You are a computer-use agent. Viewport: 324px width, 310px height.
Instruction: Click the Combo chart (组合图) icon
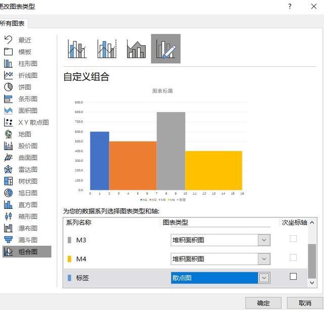(x=8, y=252)
